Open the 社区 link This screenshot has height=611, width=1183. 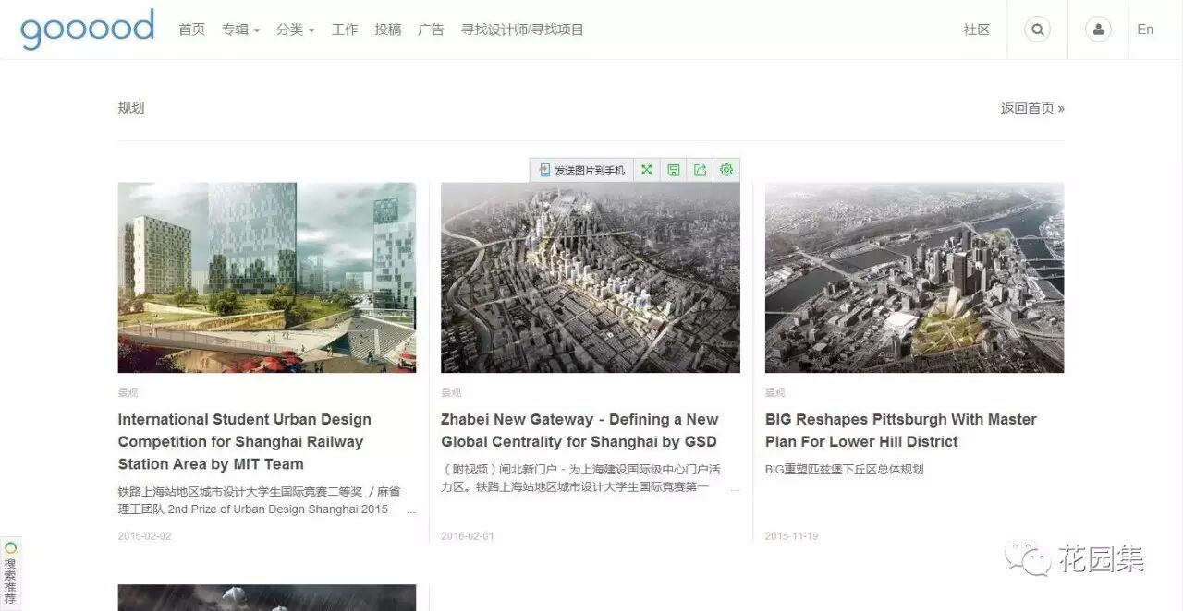point(976,30)
